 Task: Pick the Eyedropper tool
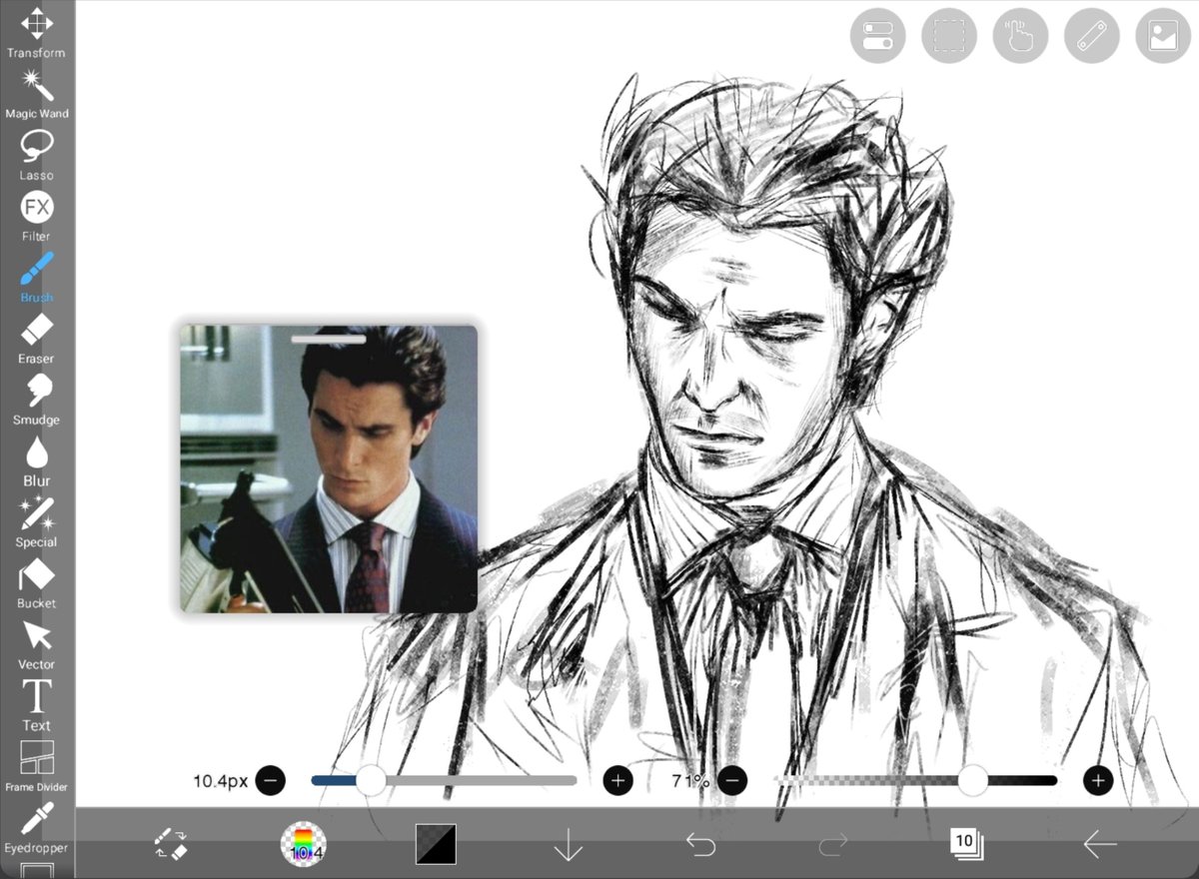37,827
